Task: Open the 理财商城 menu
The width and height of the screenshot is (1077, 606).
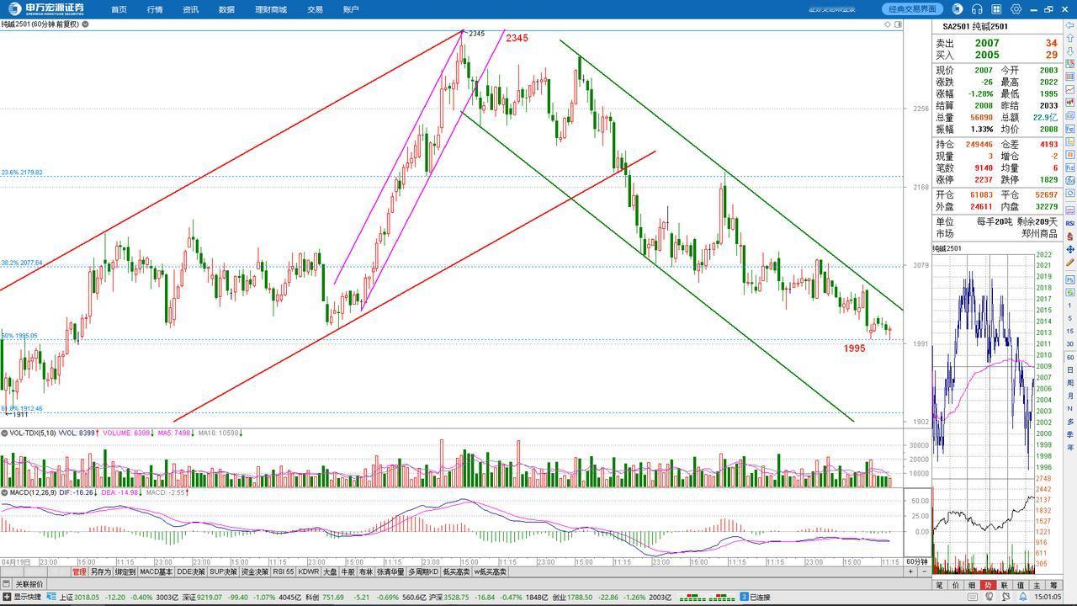Action: (x=271, y=9)
